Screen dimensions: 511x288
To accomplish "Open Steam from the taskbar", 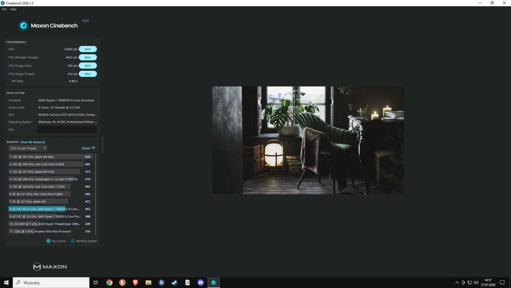I will pyautogui.click(x=174, y=282).
